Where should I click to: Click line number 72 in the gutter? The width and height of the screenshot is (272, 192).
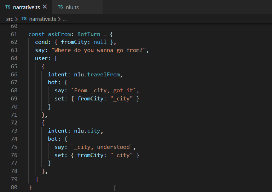14,123
